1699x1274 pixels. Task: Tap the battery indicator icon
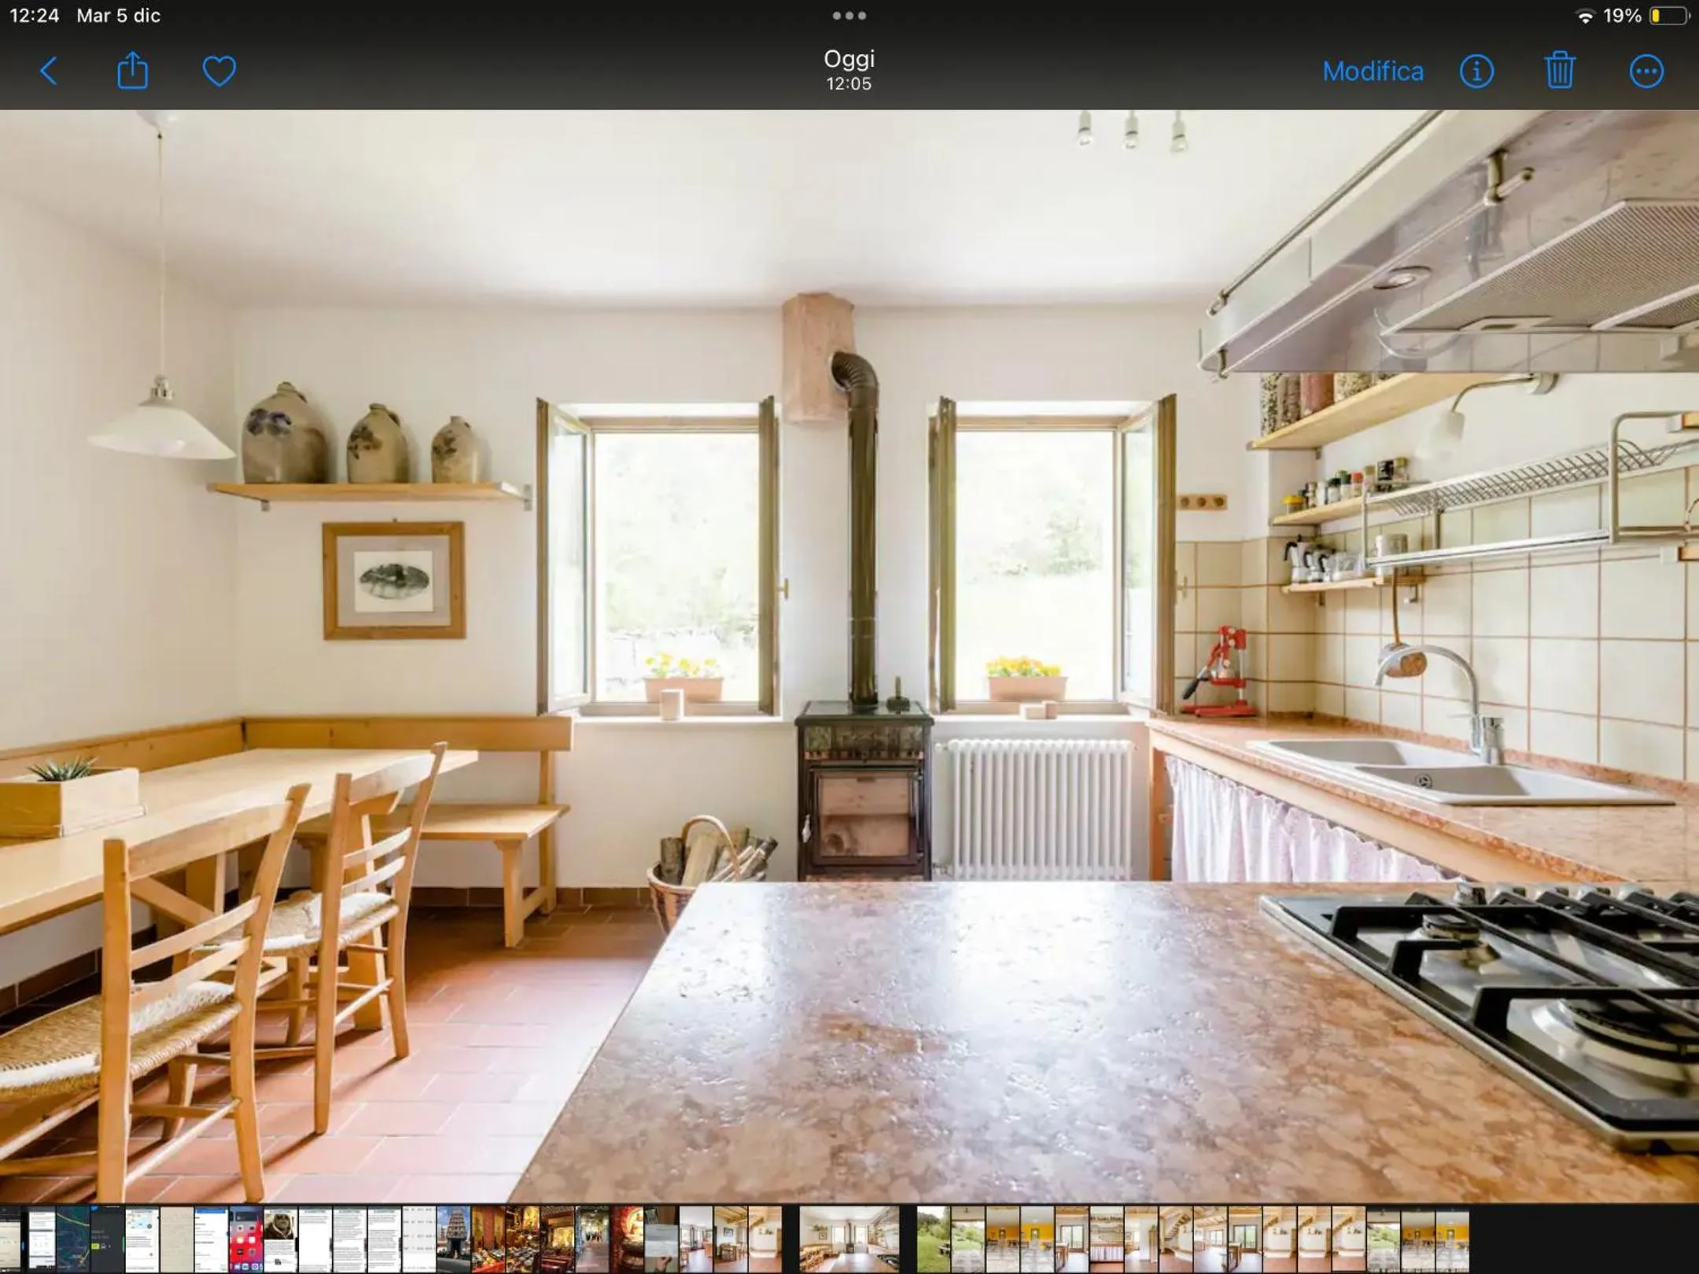pyautogui.click(x=1669, y=16)
